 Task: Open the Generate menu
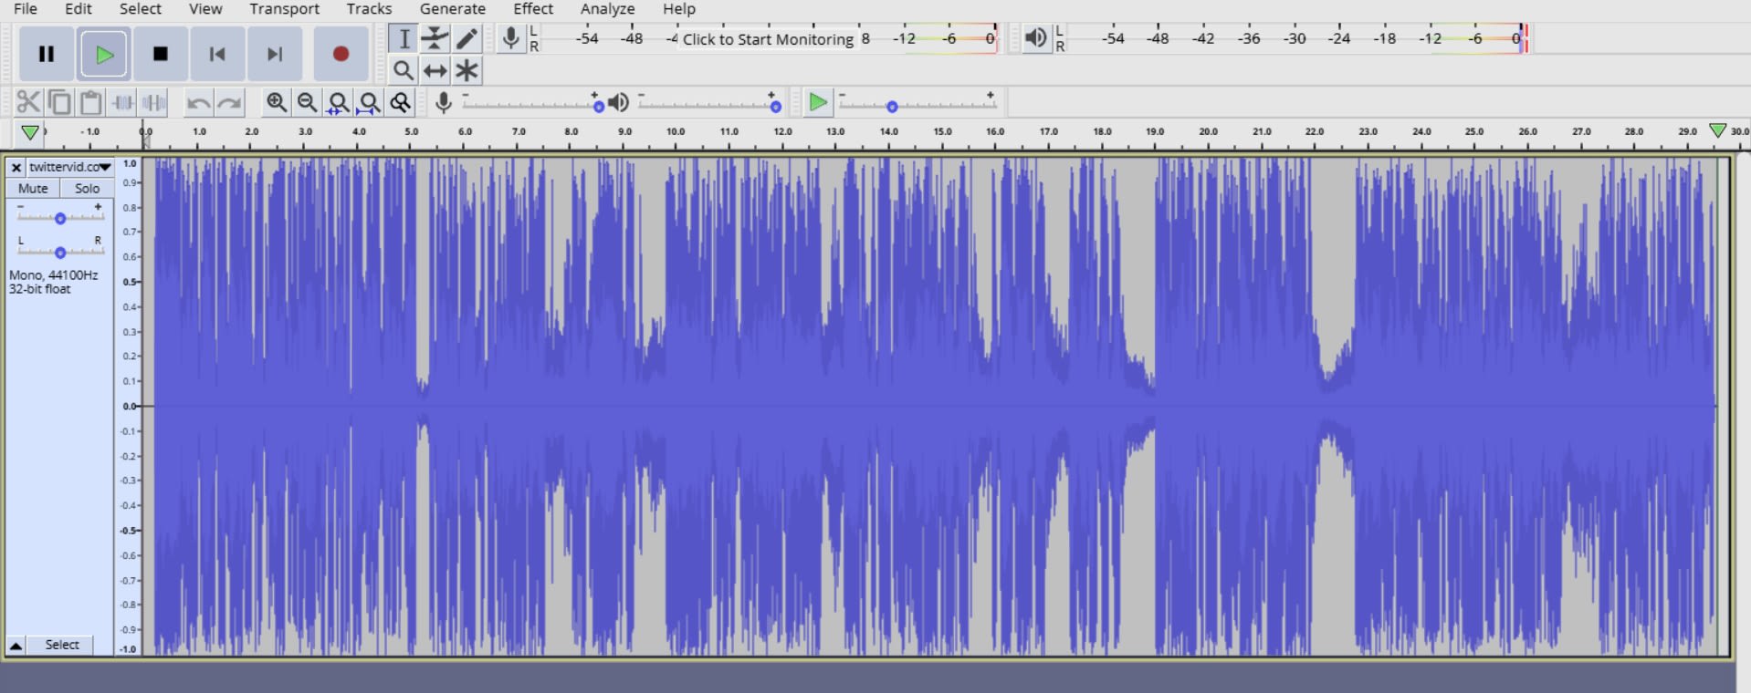pos(453,9)
